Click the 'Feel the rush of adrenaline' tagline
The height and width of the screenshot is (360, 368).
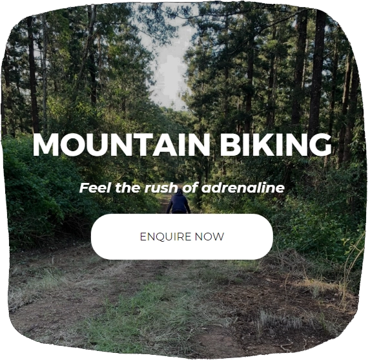point(182,187)
